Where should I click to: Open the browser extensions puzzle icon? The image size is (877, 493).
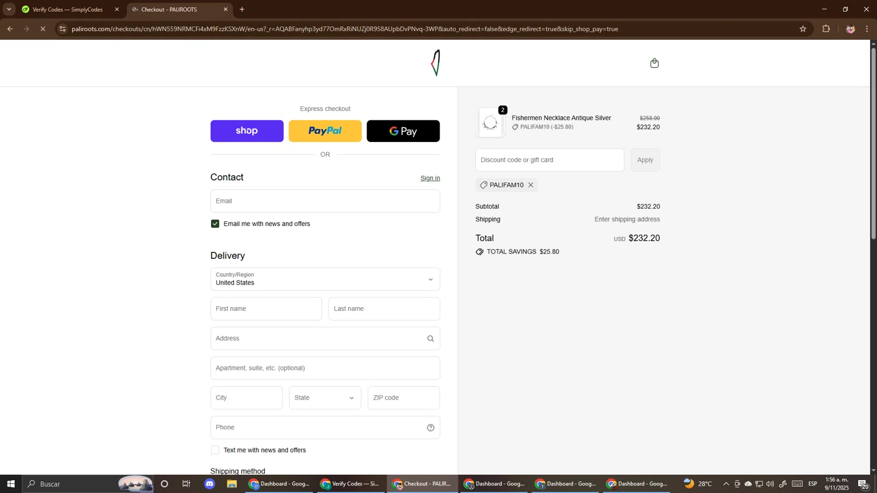click(x=826, y=29)
